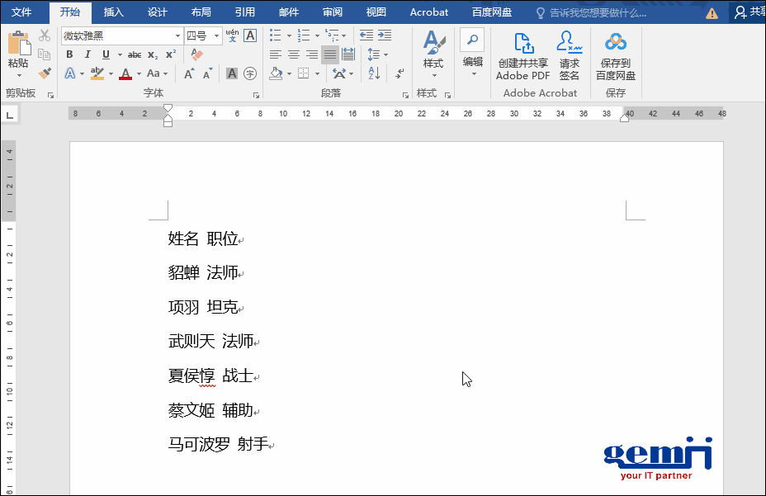Toggle Italic formatting

pyautogui.click(x=87, y=54)
